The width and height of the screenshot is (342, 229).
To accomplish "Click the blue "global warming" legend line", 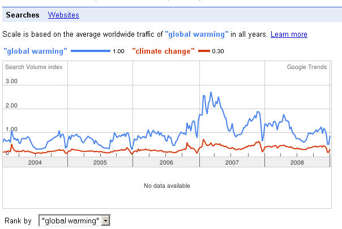I will coord(91,51).
